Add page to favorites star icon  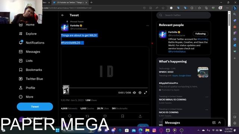[x=163, y=8]
